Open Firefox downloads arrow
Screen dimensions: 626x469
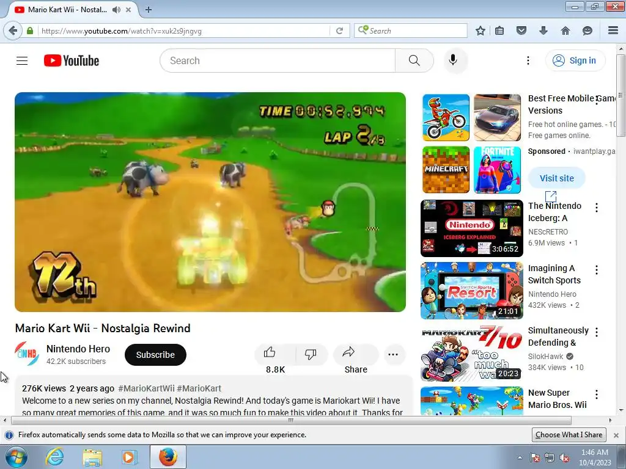[543, 31]
